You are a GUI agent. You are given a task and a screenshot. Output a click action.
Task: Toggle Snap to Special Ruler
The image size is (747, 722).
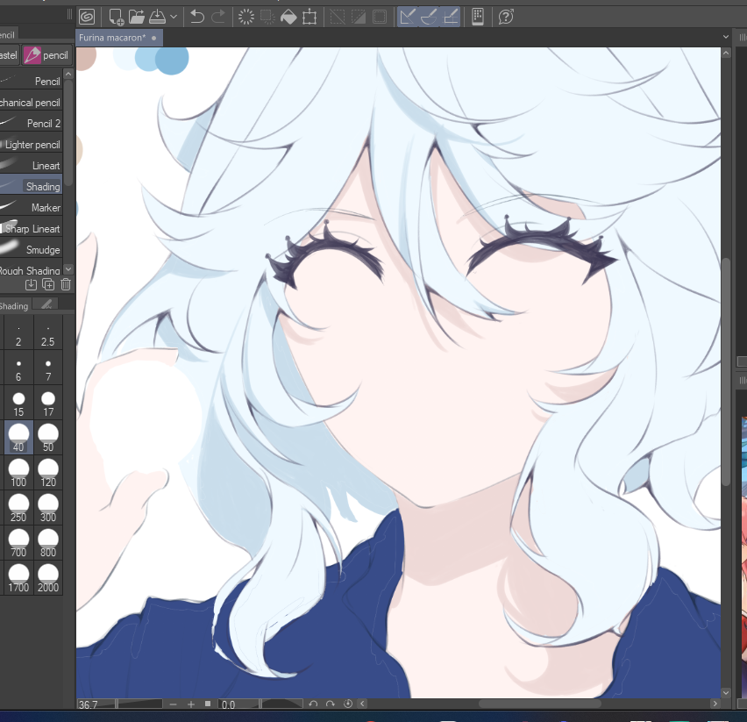tap(429, 18)
